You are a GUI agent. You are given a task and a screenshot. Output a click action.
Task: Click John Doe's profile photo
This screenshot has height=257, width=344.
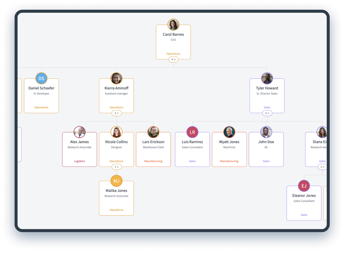pyautogui.click(x=266, y=132)
